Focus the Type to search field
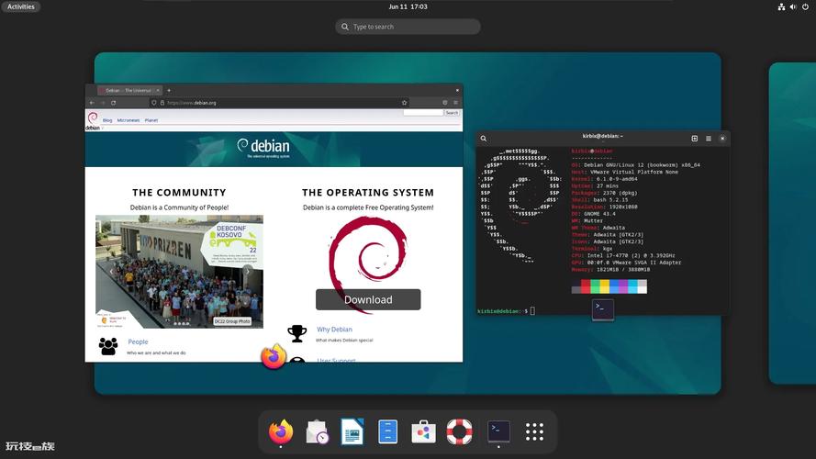This screenshot has height=459, width=816. [x=408, y=27]
